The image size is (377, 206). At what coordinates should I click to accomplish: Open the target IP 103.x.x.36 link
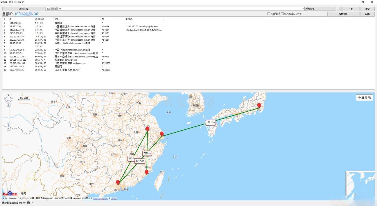click(26, 14)
